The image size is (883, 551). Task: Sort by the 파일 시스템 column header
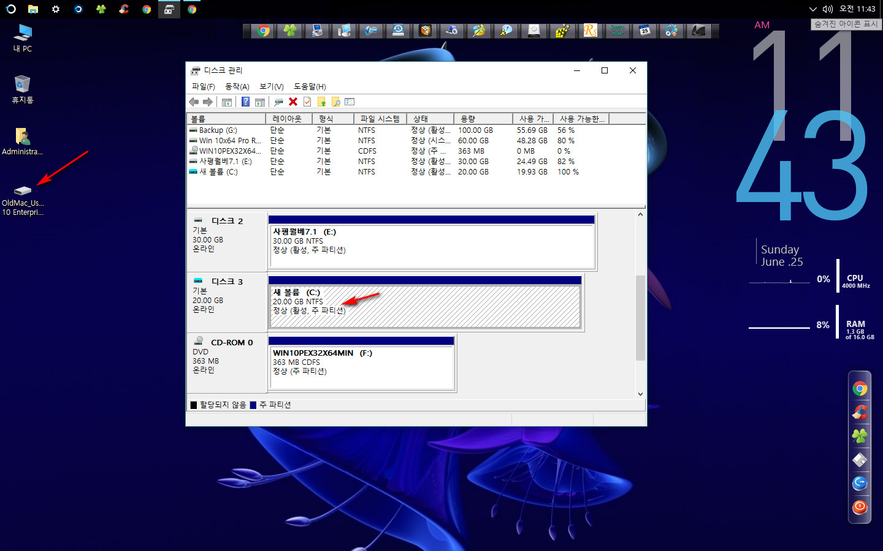380,119
